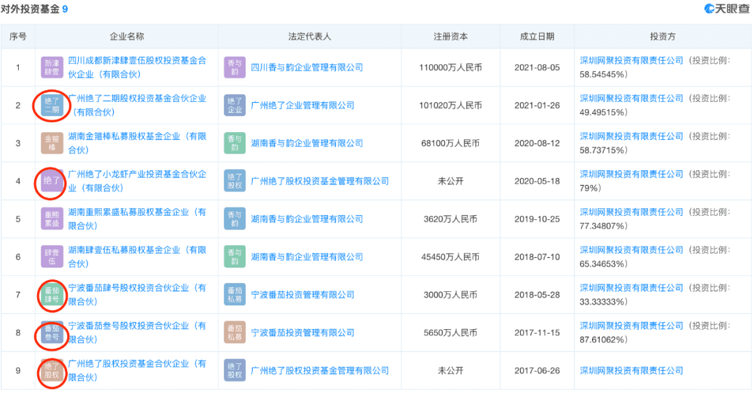The width and height of the screenshot is (754, 401).
Task: Click the 新津肆壹 logo badge in row 1
Action: pos(52,67)
